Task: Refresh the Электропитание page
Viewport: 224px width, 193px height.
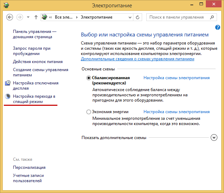Action: point(138,17)
